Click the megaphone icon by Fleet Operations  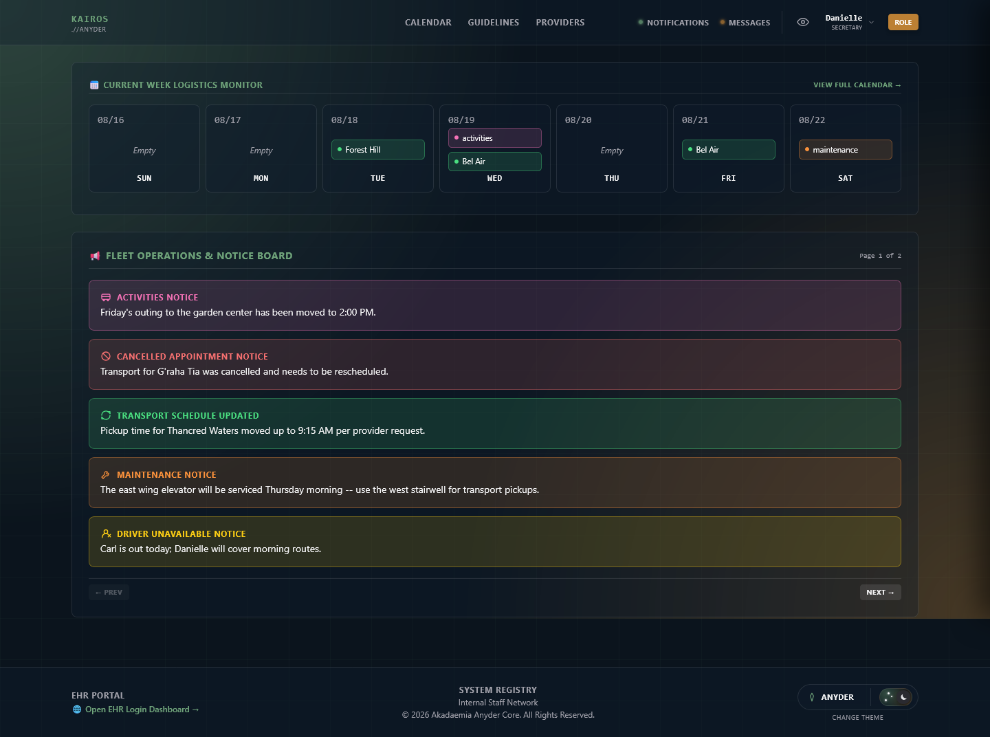tap(95, 256)
